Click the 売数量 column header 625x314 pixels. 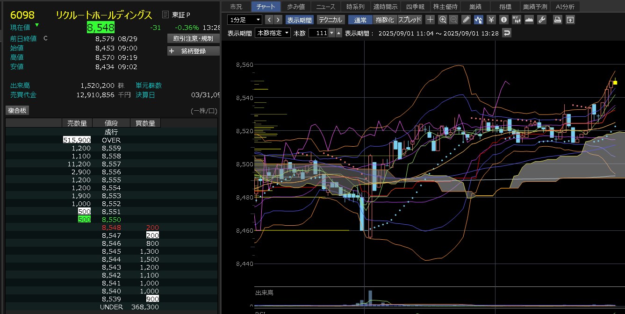click(x=77, y=123)
